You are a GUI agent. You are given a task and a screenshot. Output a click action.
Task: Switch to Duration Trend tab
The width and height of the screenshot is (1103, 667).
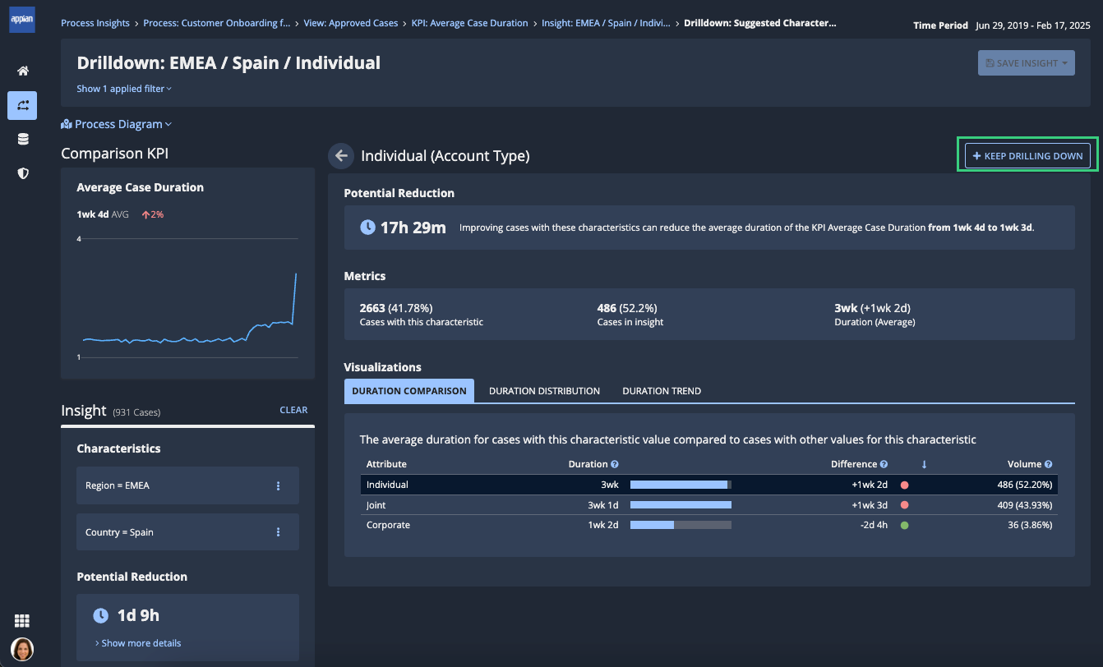click(x=662, y=391)
